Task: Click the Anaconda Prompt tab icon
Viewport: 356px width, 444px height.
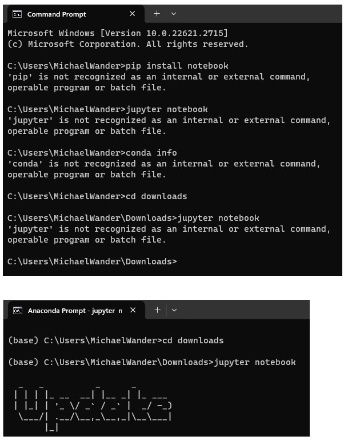Action: [x=17, y=311]
